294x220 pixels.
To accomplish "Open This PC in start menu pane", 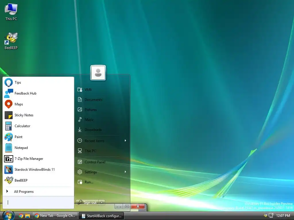I will click(x=102, y=151).
